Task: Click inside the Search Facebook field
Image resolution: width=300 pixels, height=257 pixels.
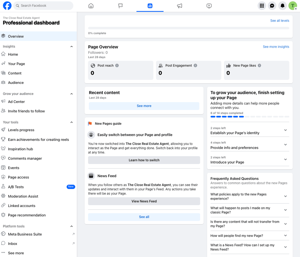Action: [x=43, y=5]
